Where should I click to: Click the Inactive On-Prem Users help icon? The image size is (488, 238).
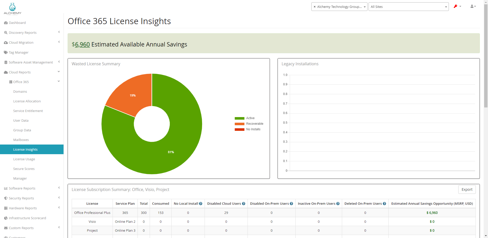pyautogui.click(x=338, y=204)
